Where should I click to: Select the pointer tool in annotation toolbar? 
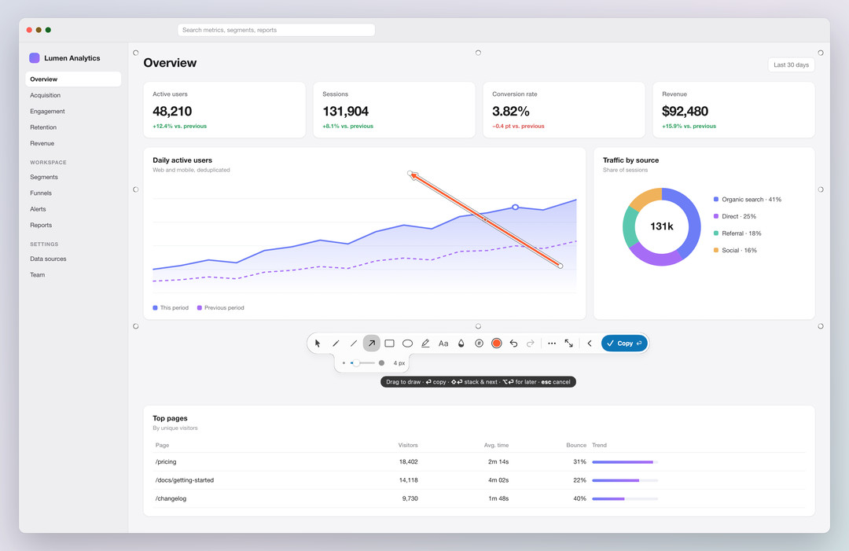tap(318, 343)
